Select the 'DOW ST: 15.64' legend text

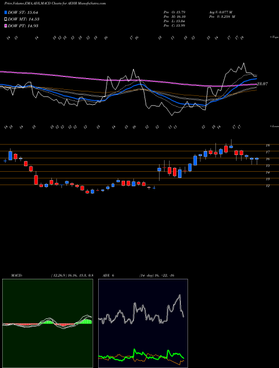click(23, 12)
